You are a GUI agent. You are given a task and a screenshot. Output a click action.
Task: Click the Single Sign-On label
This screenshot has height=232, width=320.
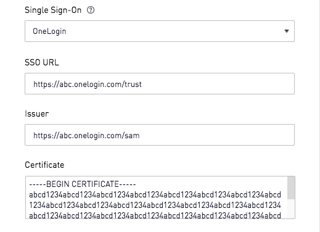coord(53,10)
